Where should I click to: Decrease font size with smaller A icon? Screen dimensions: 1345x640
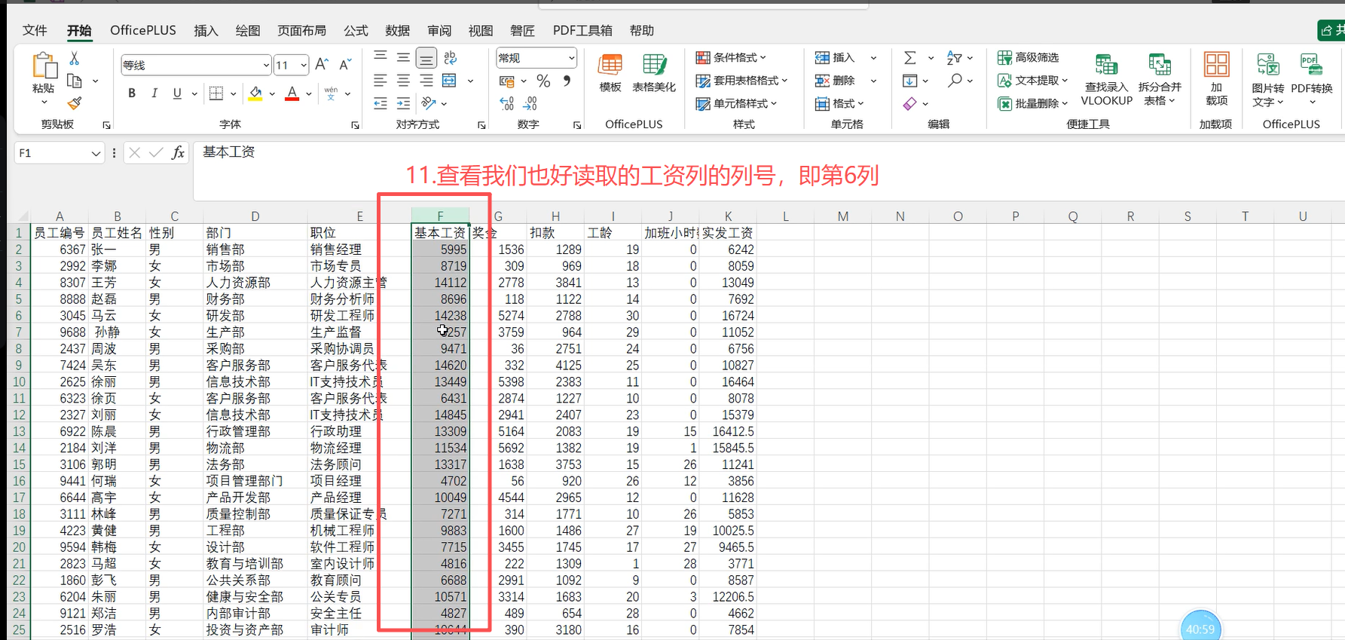tap(345, 65)
